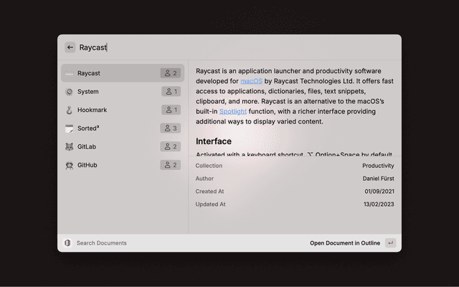Click the collaborator count badge for GitHub
Viewport: 459px width, 287px height.
[x=170, y=165]
